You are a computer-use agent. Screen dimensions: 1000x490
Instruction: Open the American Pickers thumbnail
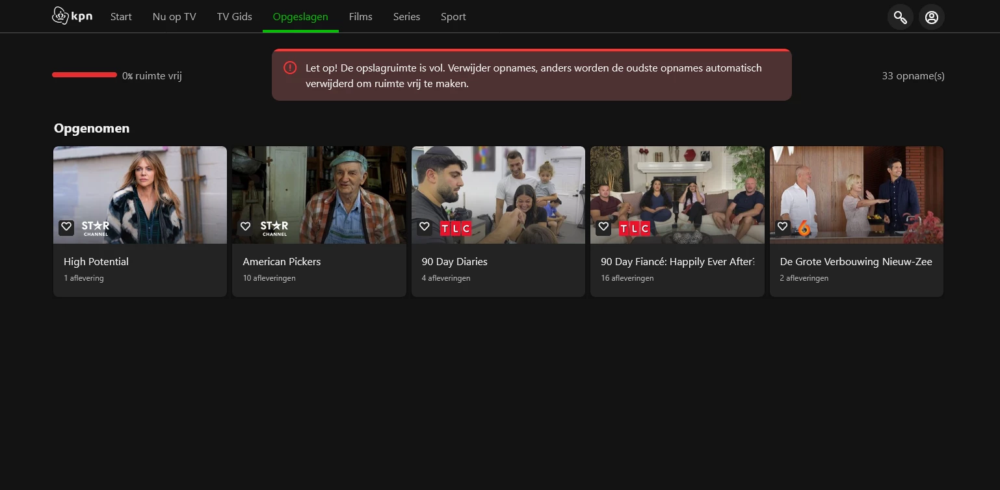click(x=319, y=195)
